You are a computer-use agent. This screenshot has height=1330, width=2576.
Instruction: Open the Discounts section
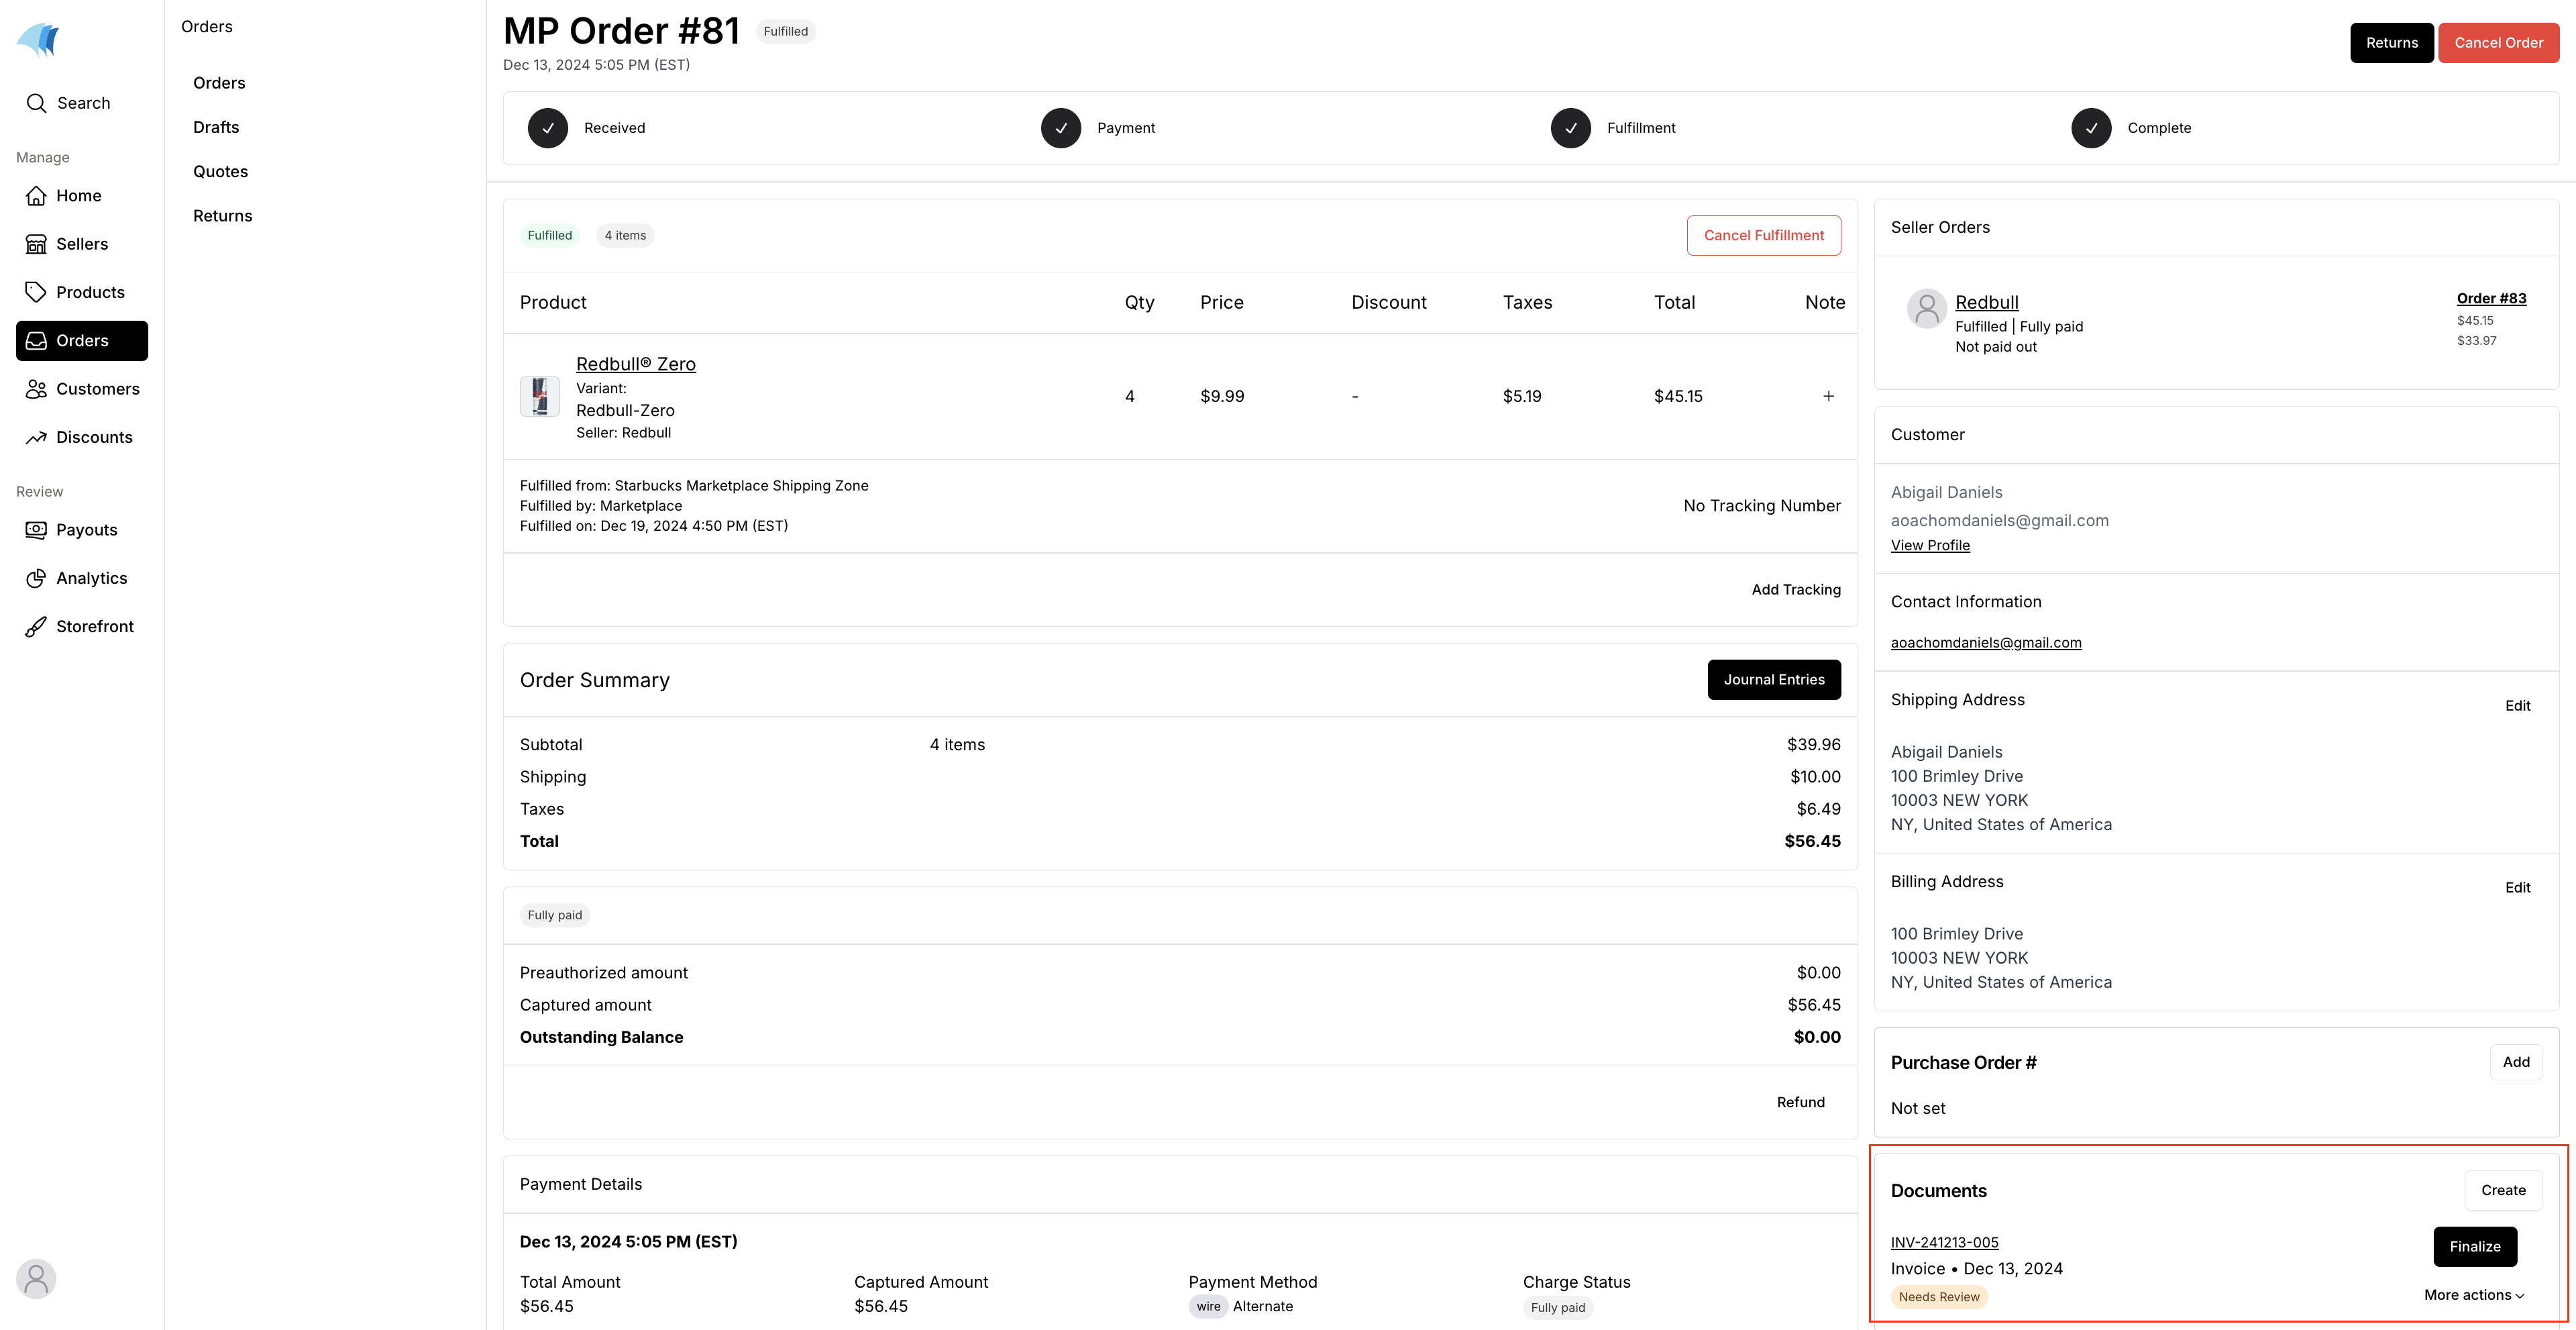pos(94,437)
